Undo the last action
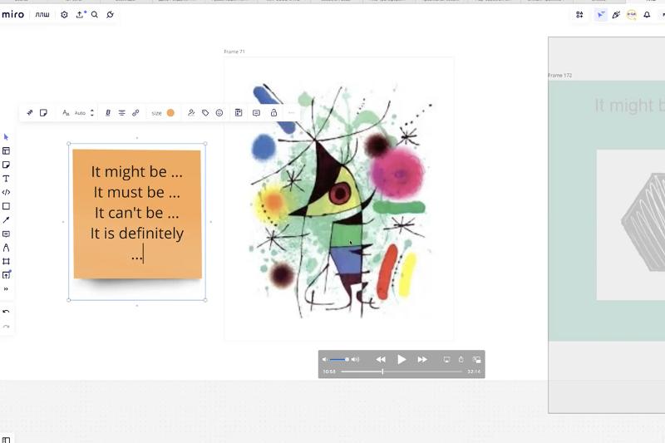Image resolution: width=665 pixels, height=443 pixels. [x=6, y=312]
